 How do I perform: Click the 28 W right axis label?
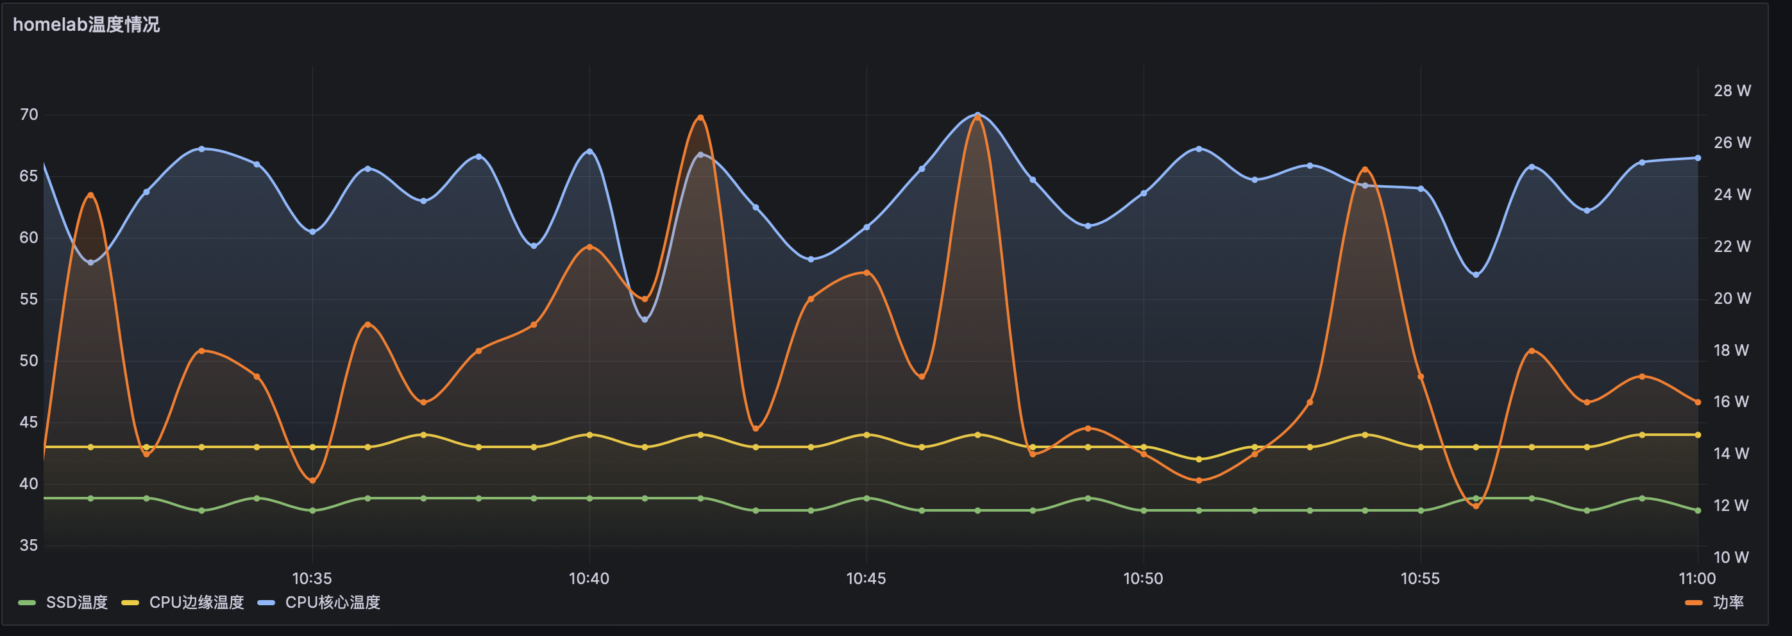(x=1732, y=90)
